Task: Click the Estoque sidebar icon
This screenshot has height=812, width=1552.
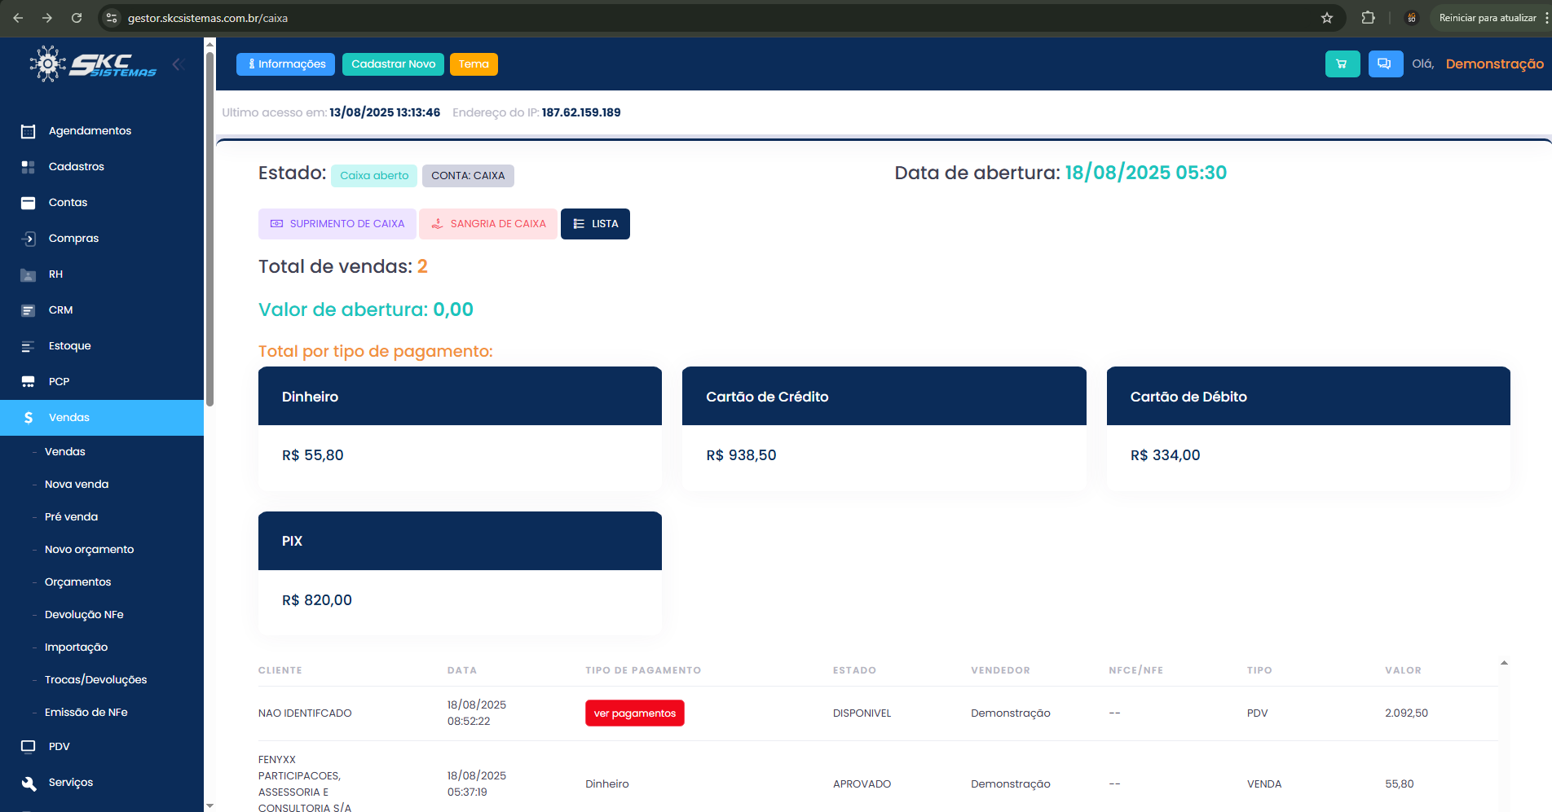Action: point(29,346)
